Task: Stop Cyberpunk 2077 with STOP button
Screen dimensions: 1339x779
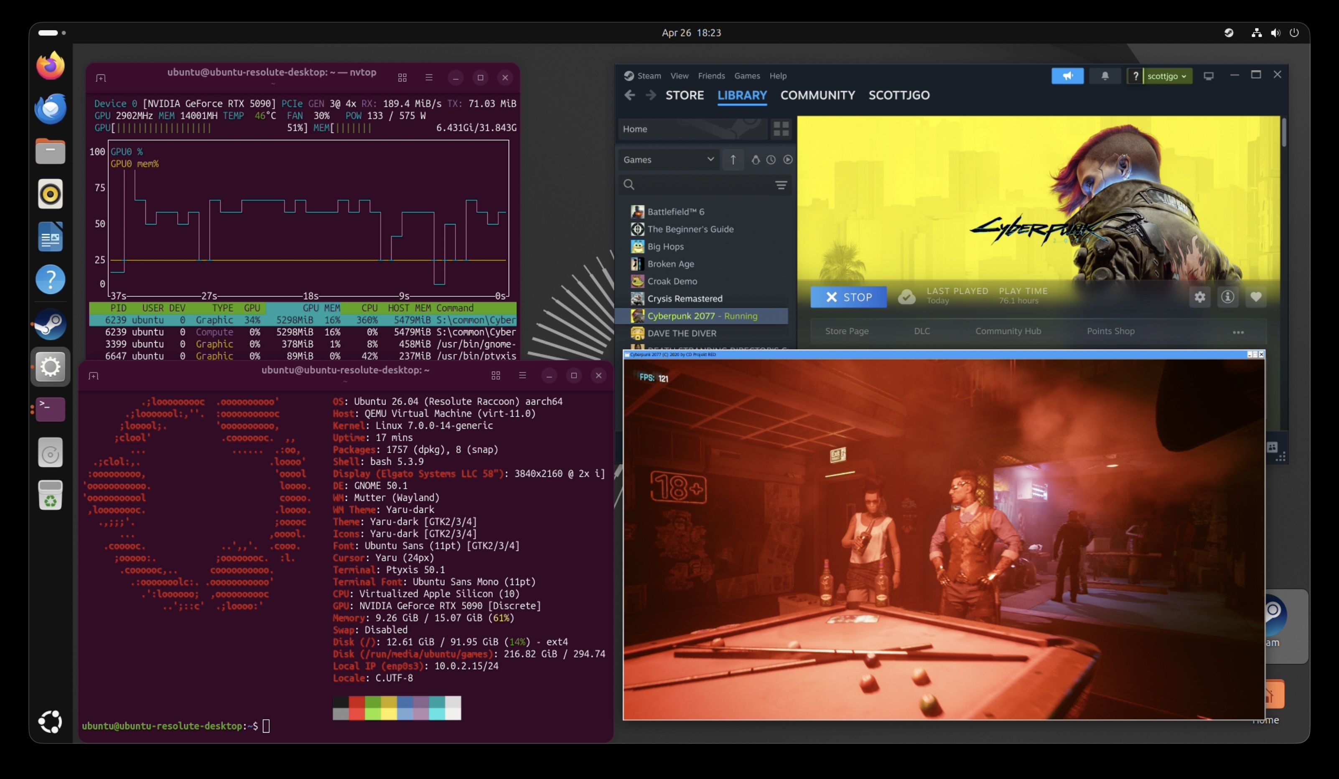Action: pos(848,297)
